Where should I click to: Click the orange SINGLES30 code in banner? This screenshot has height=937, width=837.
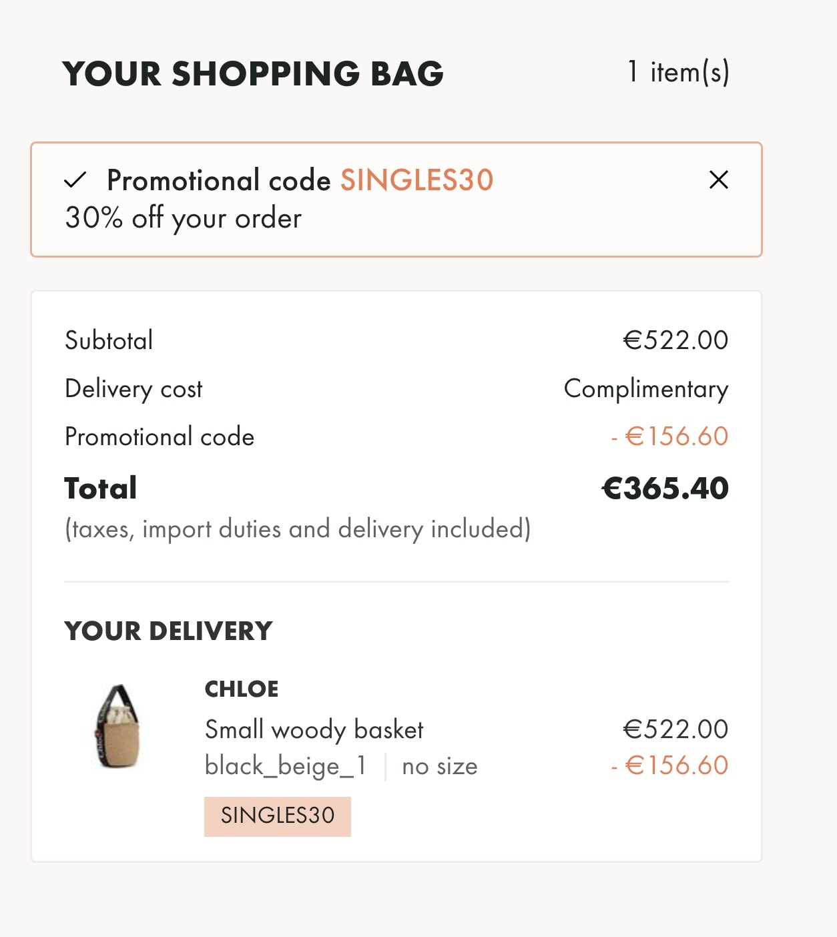pos(416,180)
